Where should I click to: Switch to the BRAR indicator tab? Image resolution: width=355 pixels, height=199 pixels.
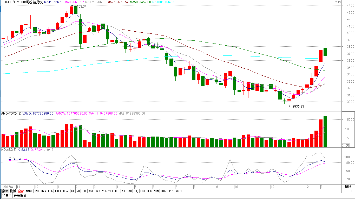click(x=66, y=191)
